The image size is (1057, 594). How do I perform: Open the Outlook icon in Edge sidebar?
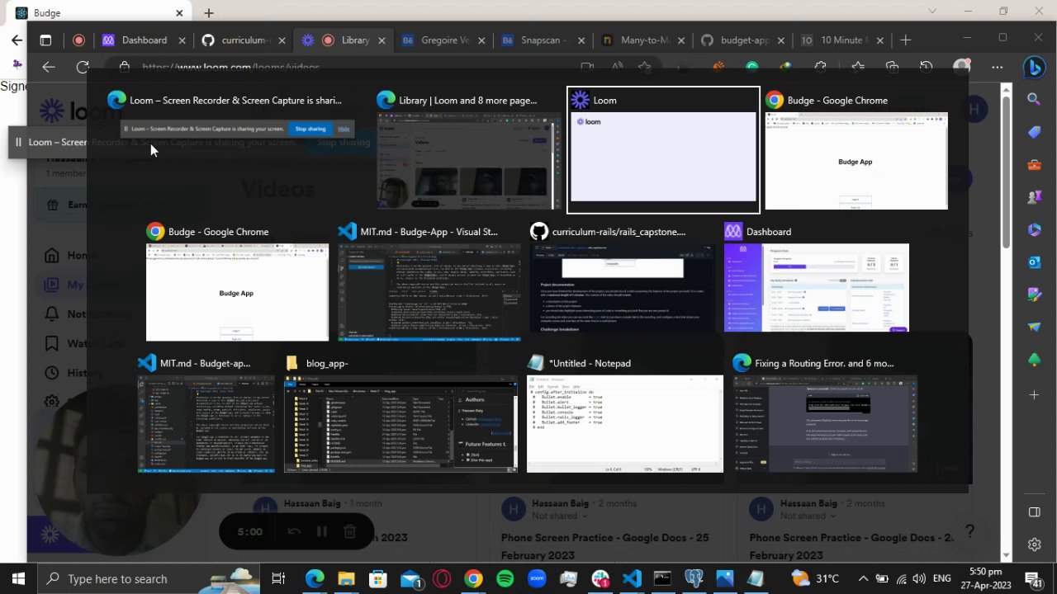[1034, 262]
